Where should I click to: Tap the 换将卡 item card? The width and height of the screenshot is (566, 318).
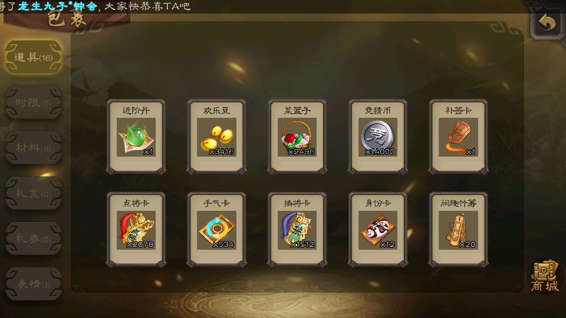297,230
